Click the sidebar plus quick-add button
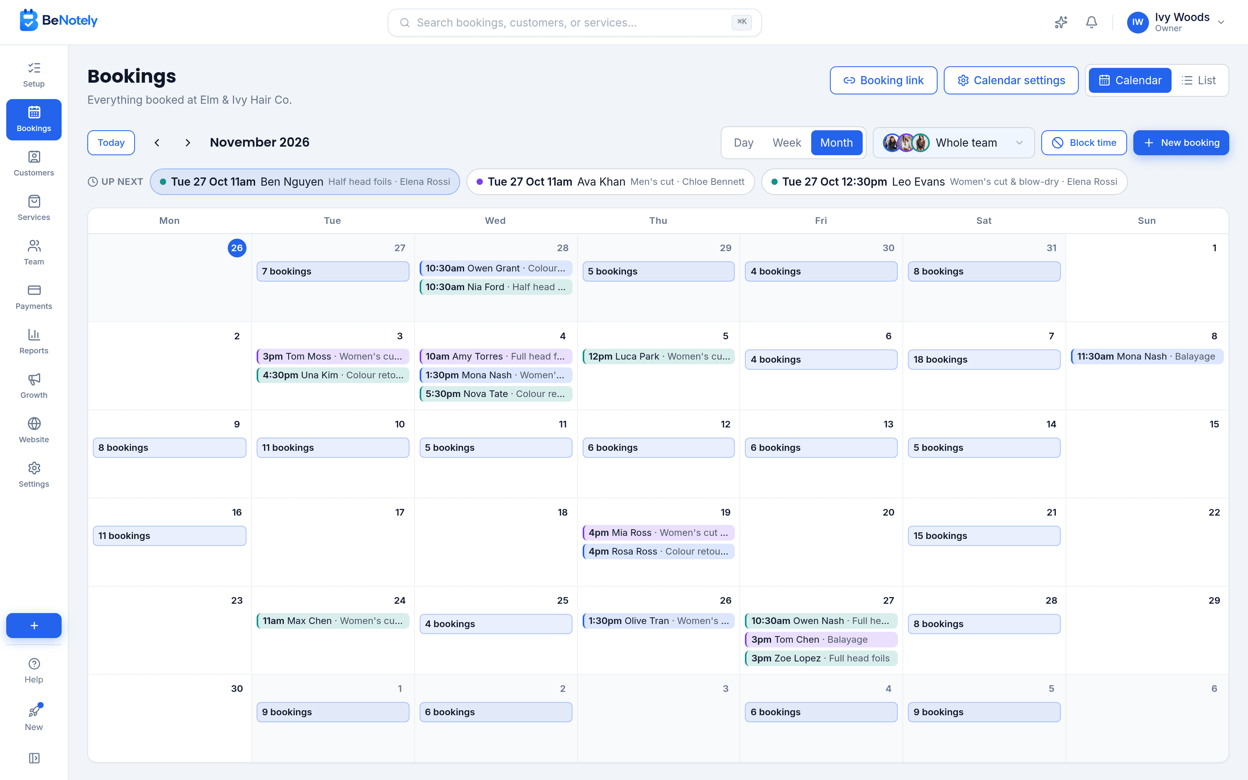The width and height of the screenshot is (1248, 780). 34,625
